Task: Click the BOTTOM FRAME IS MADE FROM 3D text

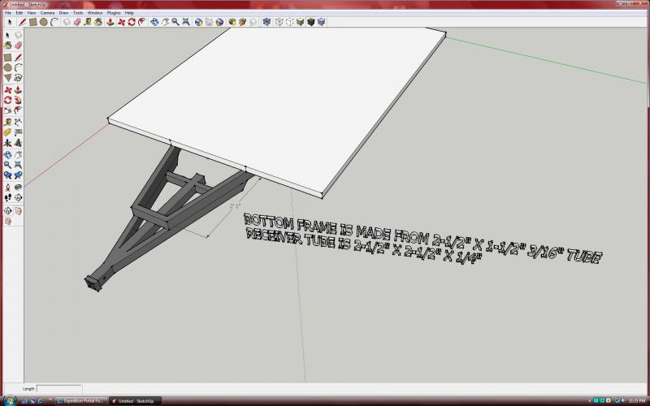Action: [x=422, y=238]
